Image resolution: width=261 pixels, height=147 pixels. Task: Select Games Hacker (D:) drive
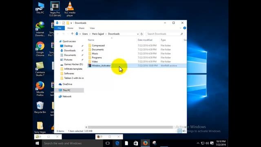point(73,65)
